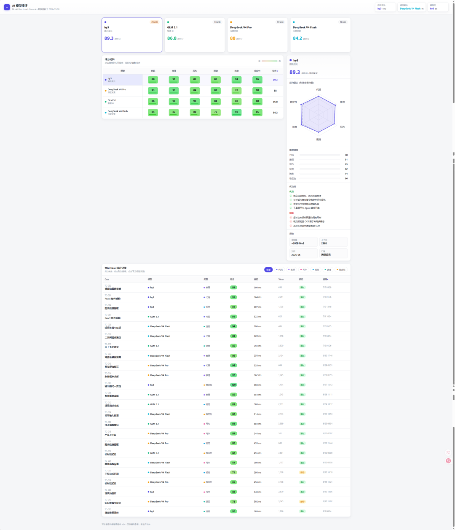Click the 2026-06 release date spec box

coord(303,253)
